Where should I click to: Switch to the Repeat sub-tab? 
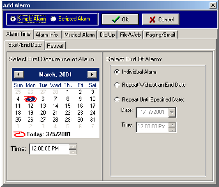click(55, 46)
